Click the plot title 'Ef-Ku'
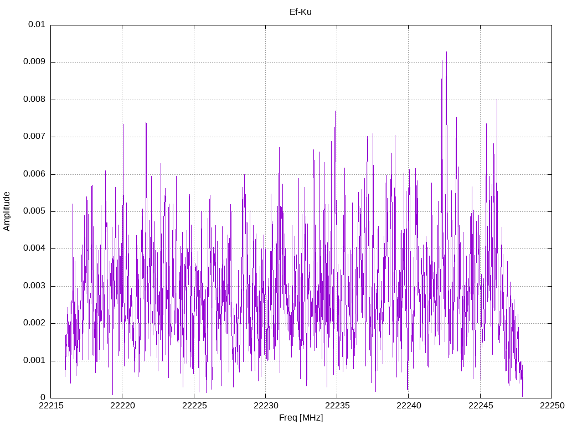This screenshot has width=567, height=425. (301, 12)
